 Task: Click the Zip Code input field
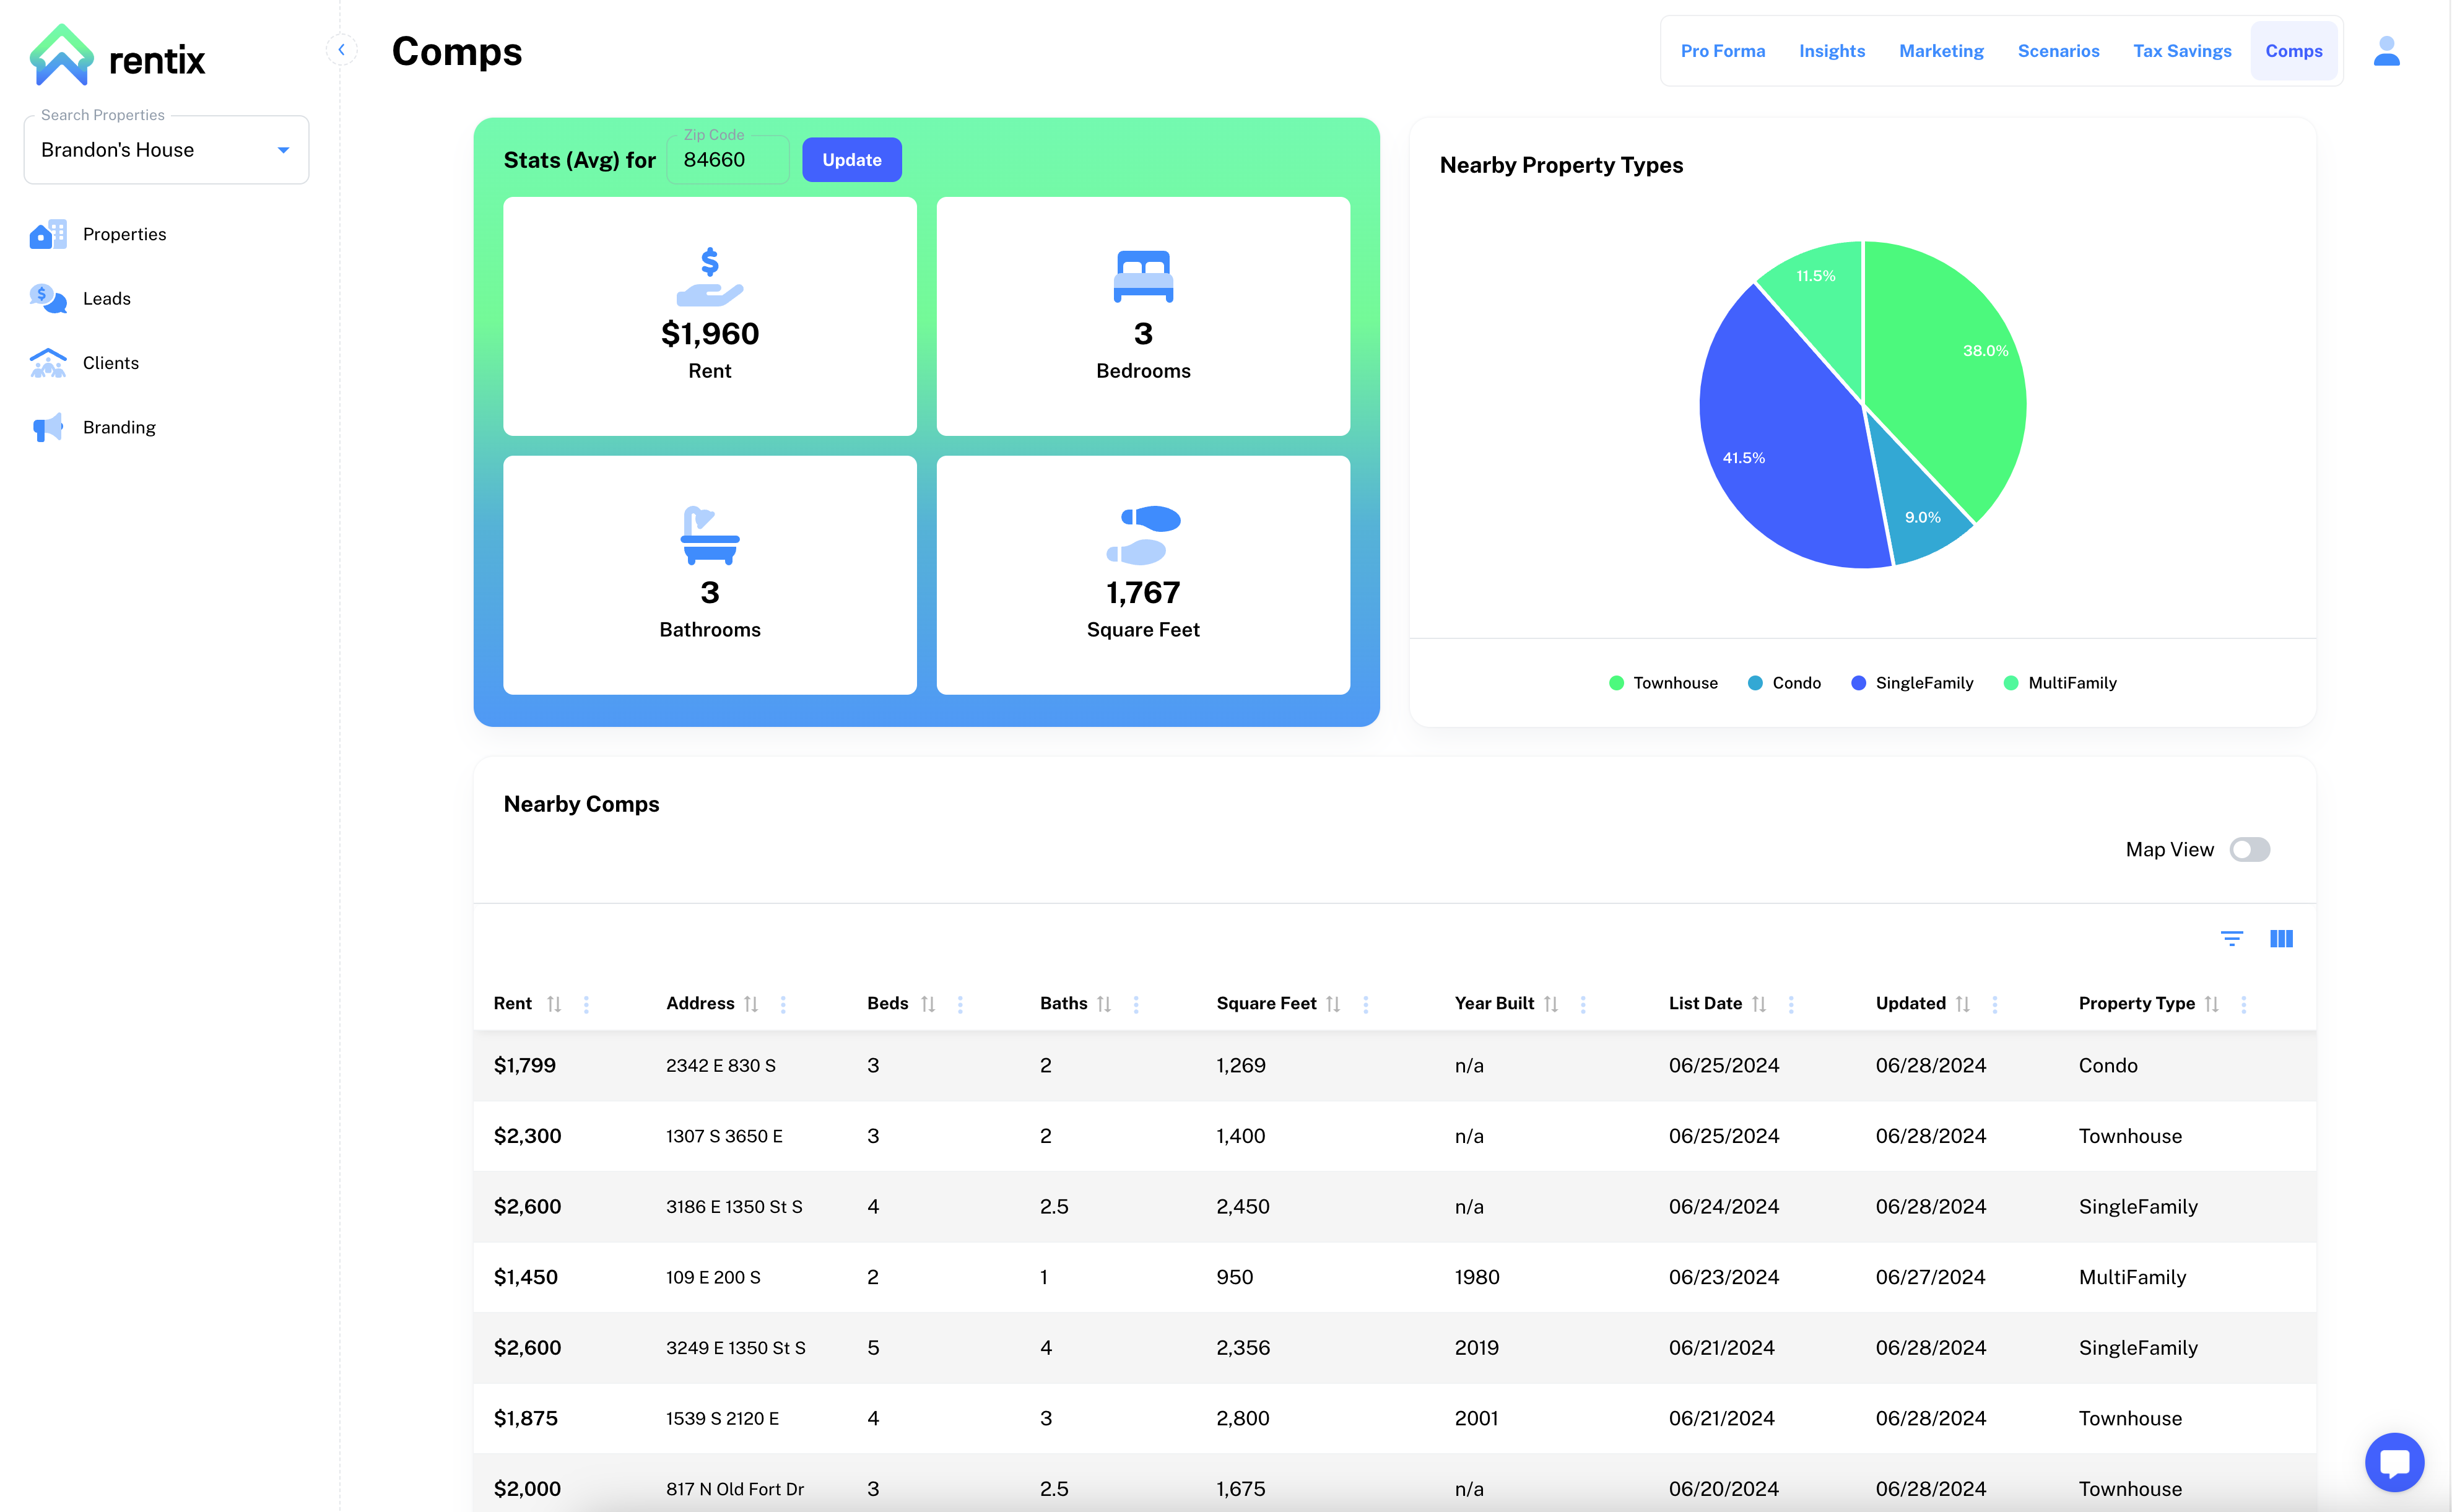coord(727,160)
